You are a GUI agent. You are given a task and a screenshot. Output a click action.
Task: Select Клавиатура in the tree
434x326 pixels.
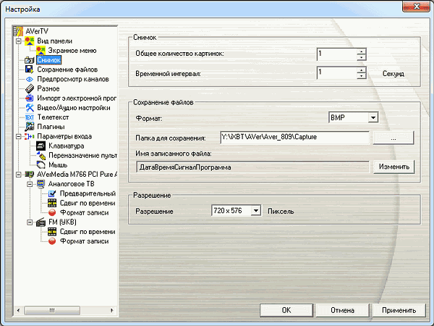pyautogui.click(x=66, y=146)
